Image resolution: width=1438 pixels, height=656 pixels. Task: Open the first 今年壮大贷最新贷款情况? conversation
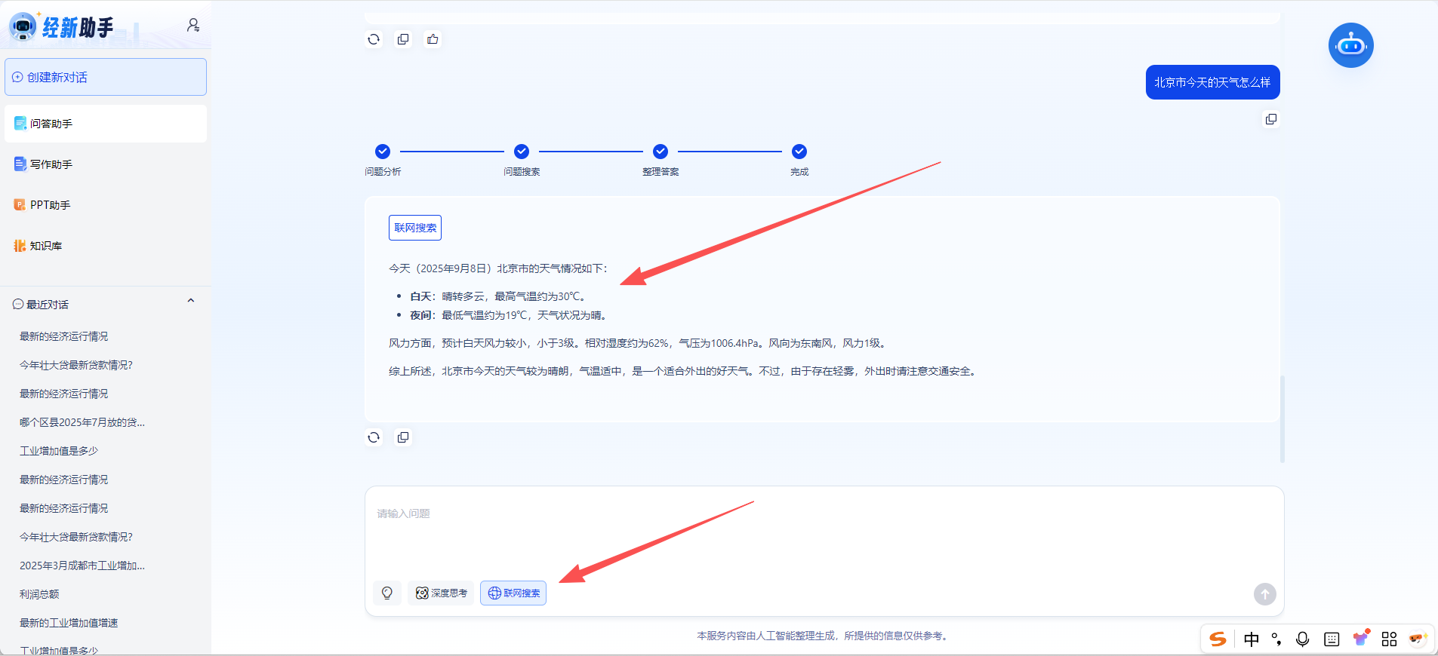[x=76, y=365]
